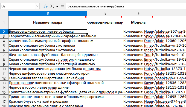
Task: Select column F header
Action: [x=138, y=13]
